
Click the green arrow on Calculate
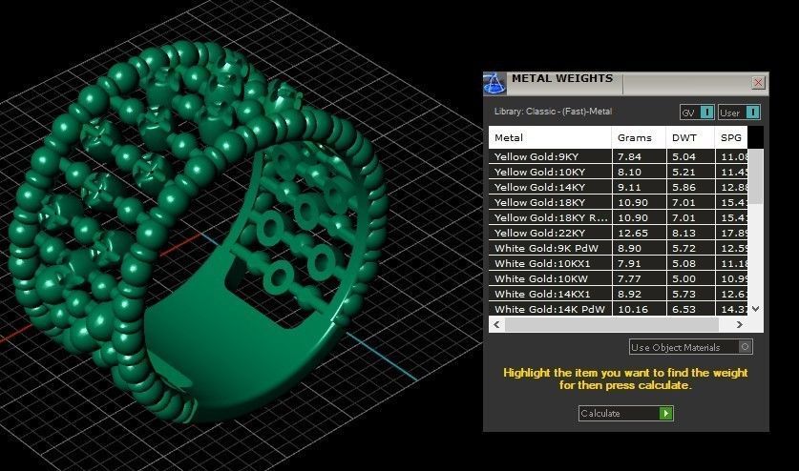666,414
